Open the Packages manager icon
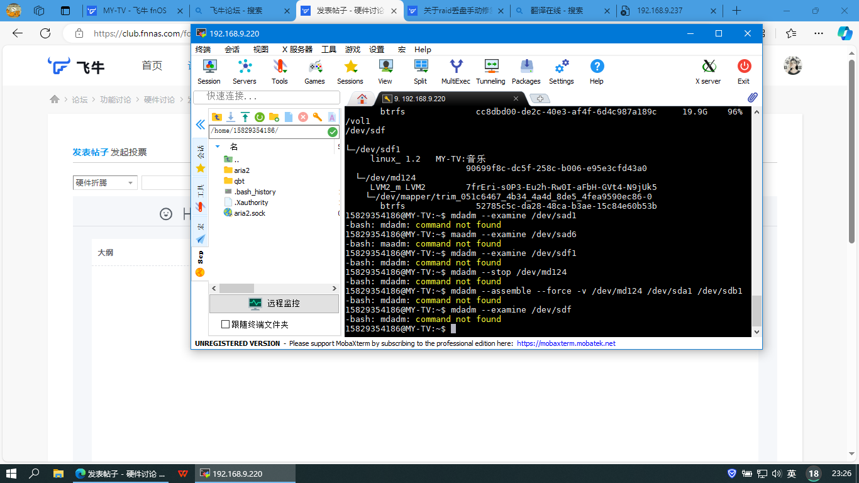This screenshot has height=483, width=859. [x=526, y=71]
